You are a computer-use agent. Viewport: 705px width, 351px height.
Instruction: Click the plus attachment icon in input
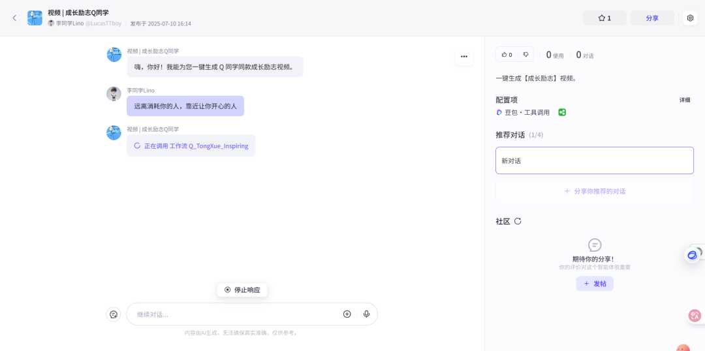(347, 314)
